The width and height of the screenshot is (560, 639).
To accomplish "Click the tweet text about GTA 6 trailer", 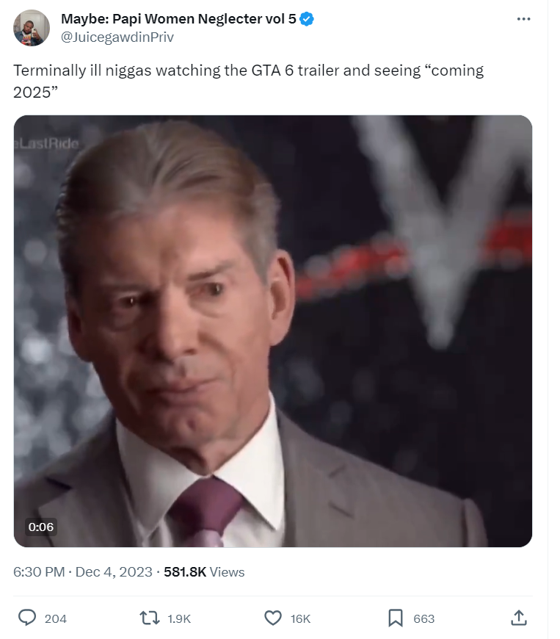I will tap(248, 81).
